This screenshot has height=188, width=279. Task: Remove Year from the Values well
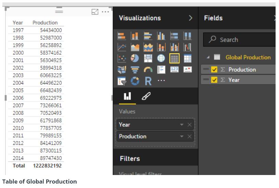190,125
